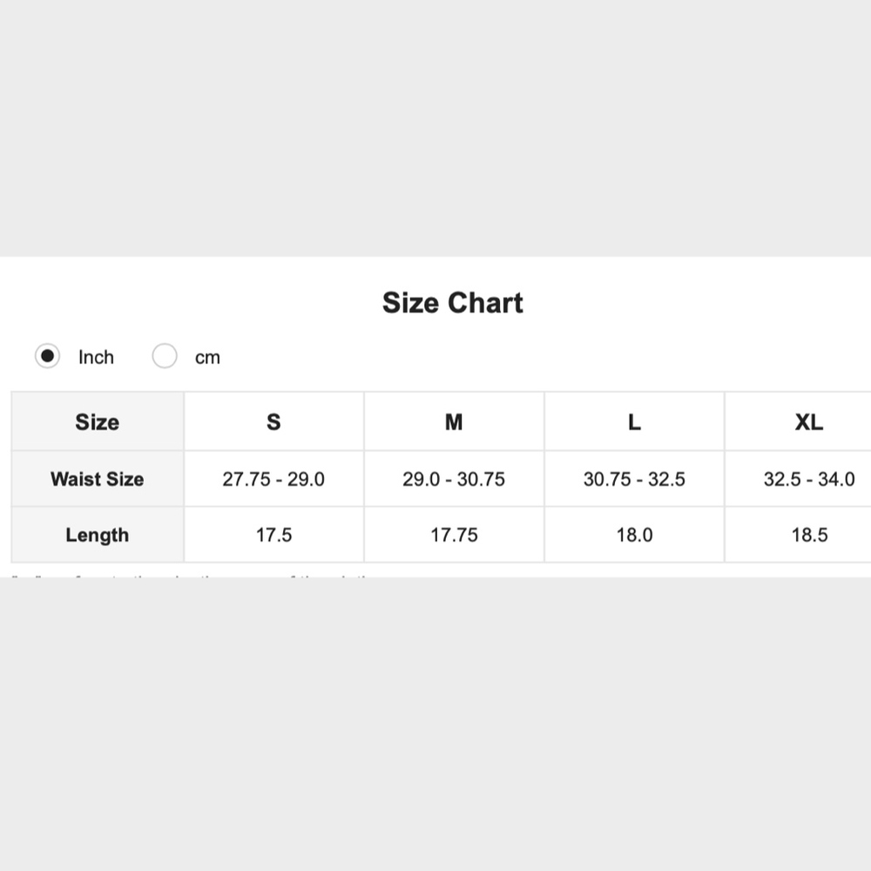Click the Size Chart heading

453,303
